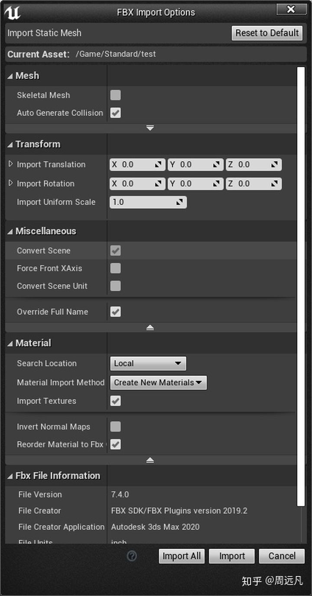Click spin arrow icon in Rotation X field

point(159,184)
